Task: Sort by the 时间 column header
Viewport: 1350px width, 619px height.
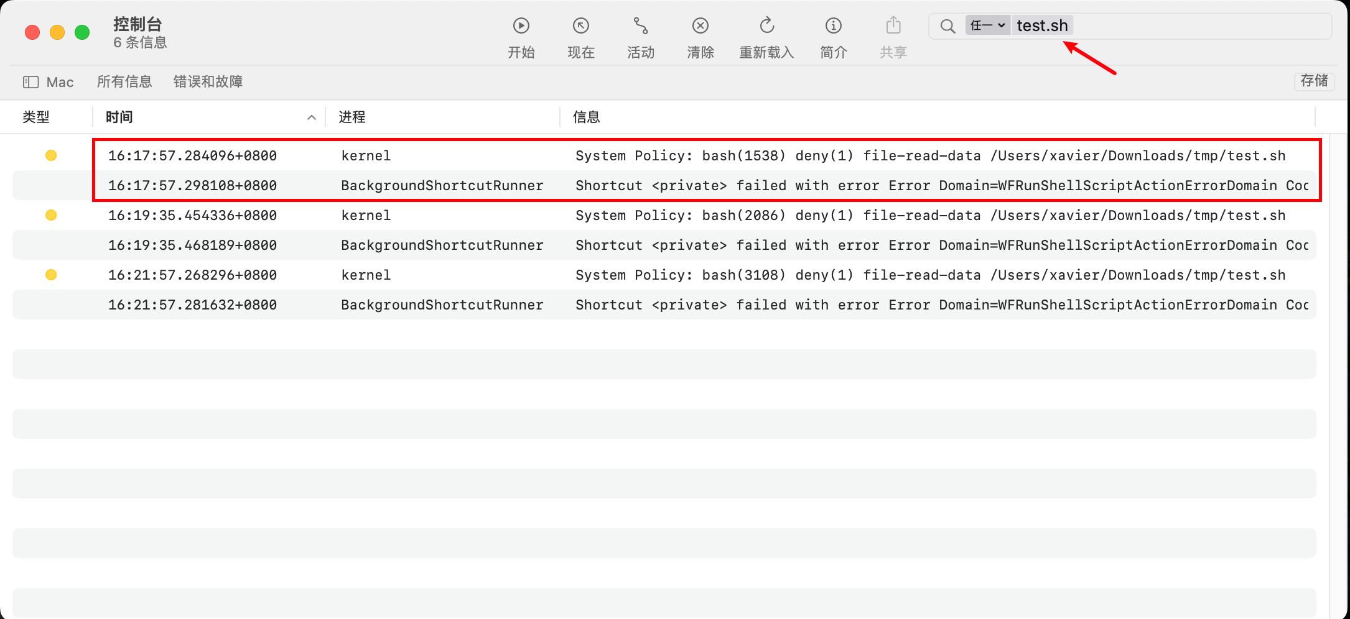Action: [119, 117]
